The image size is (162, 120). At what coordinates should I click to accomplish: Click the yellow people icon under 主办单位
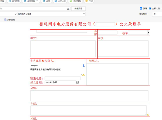pyautogui.click(x=83, y=75)
